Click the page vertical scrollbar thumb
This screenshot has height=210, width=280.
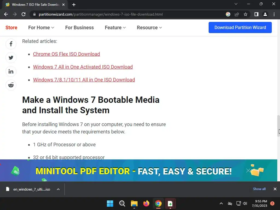tap(278, 126)
